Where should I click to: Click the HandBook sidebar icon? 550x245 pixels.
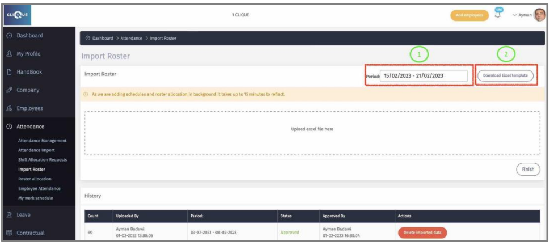tap(10, 72)
